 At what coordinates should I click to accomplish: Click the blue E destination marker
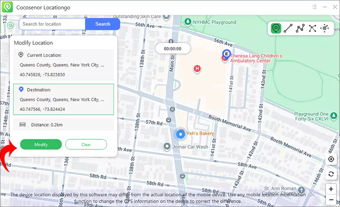click(x=227, y=54)
